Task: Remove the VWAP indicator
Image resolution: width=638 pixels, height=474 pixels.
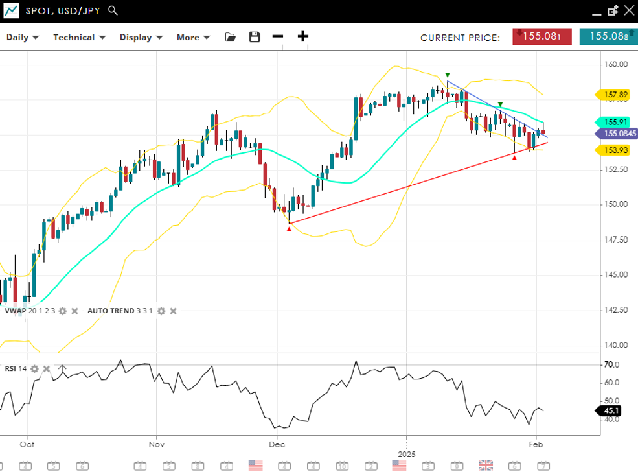Action: [x=74, y=311]
